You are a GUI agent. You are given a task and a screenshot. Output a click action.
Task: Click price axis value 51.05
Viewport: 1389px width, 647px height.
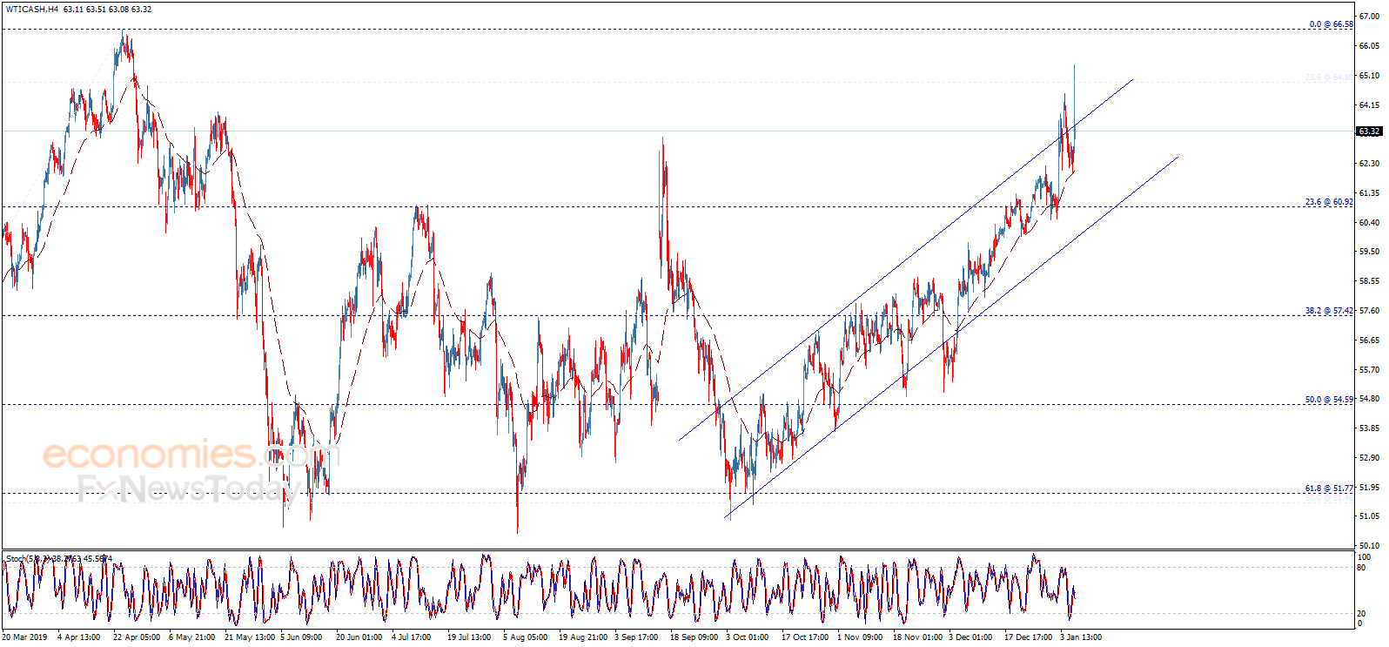pos(1369,516)
